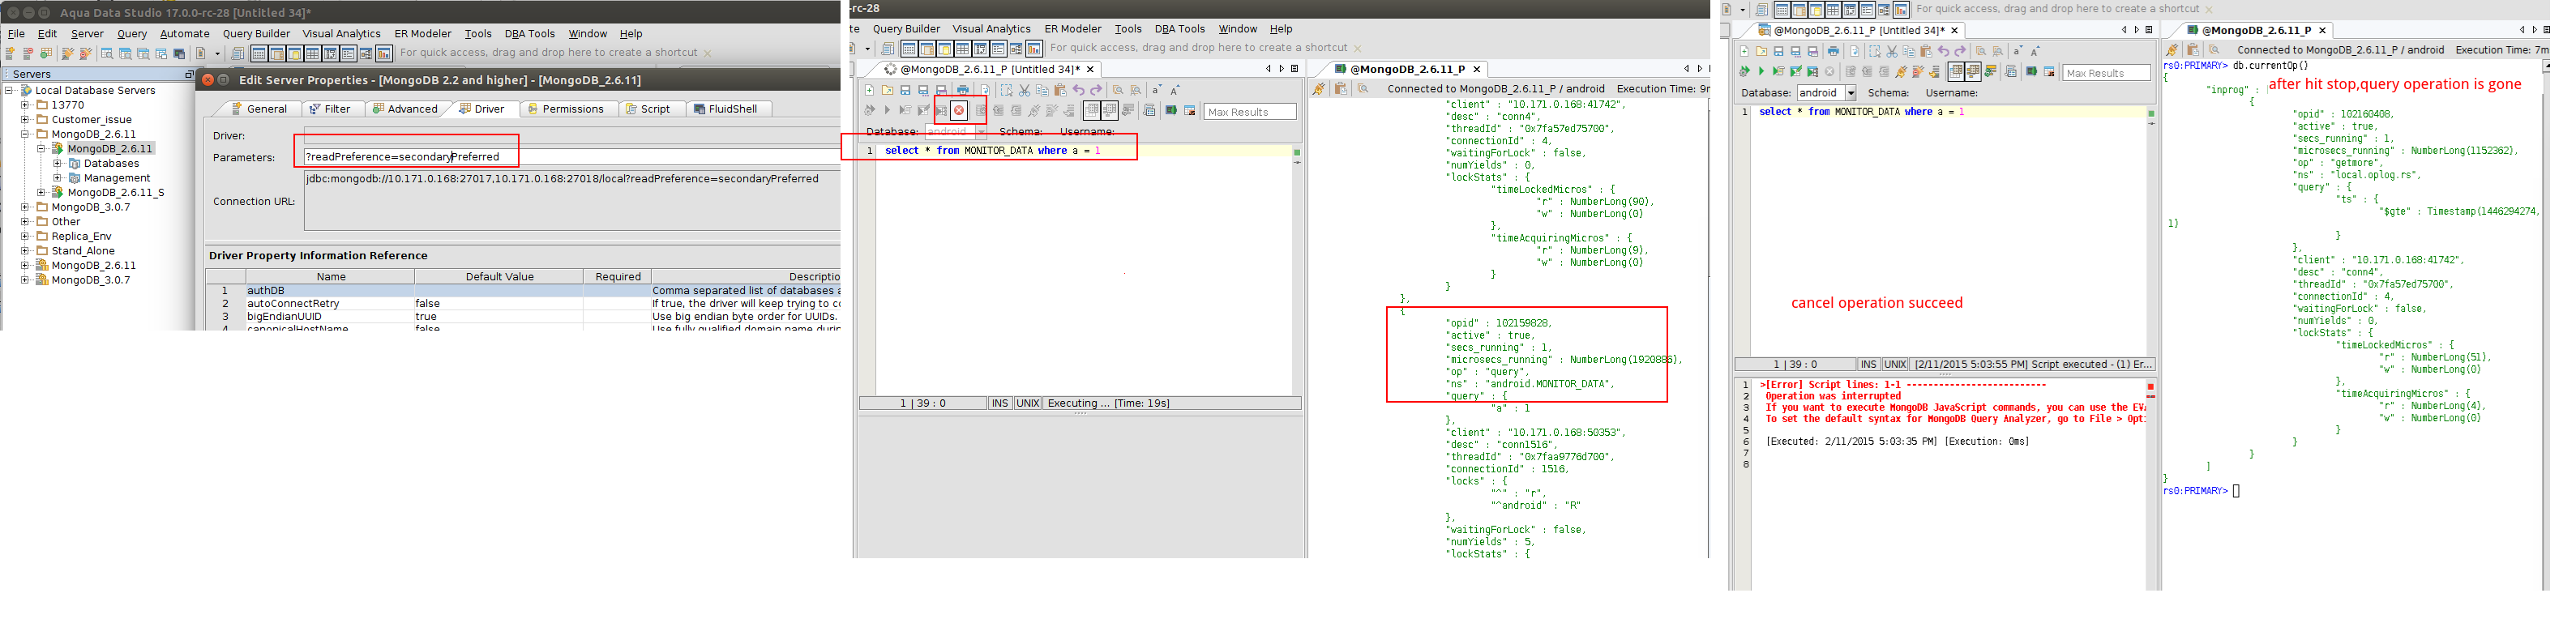Click the Parameters field containing readPreference=secondaryPreferred
The height and width of the screenshot is (623, 2576).
[571, 157]
